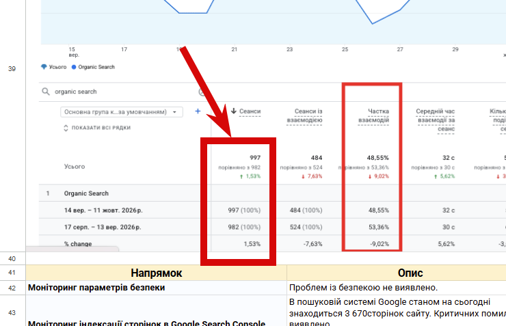506x326 pixels.
Task: Click the 484 engaged sessions total
Action: click(x=317, y=158)
